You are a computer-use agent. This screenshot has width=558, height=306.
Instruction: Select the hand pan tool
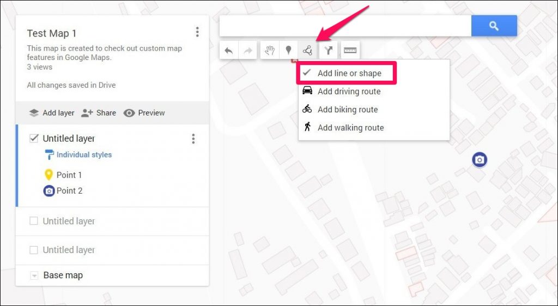click(269, 51)
